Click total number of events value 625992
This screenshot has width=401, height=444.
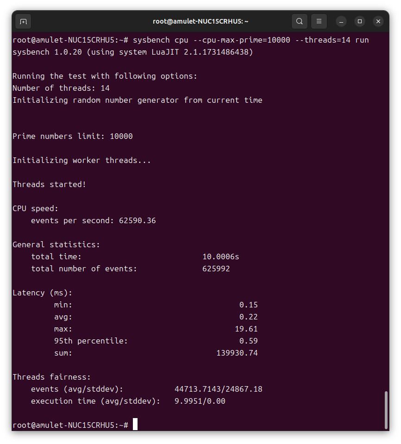(216, 269)
